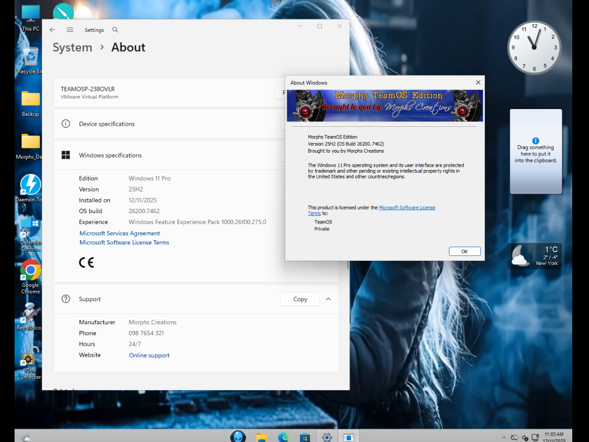
Task: Open License Terms link in About Windows dialog
Action: 407,207
